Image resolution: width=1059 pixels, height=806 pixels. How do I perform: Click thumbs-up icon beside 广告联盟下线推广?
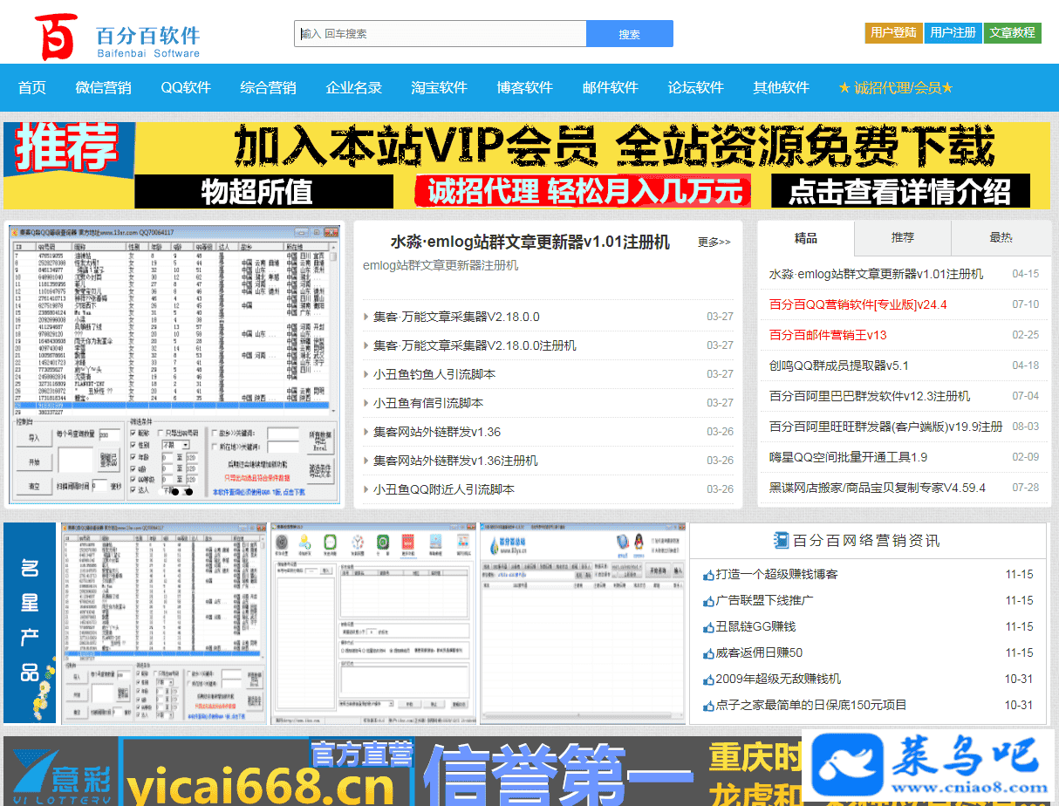click(x=708, y=601)
